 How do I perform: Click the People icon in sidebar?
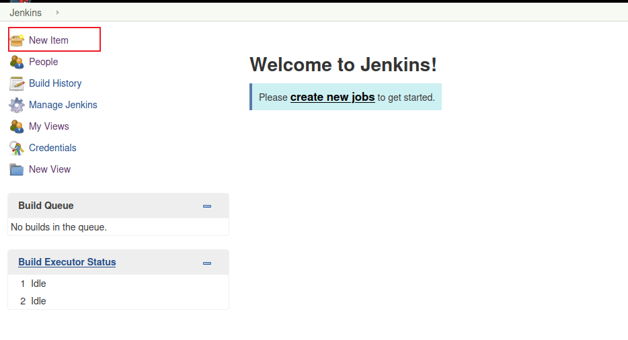click(x=17, y=62)
